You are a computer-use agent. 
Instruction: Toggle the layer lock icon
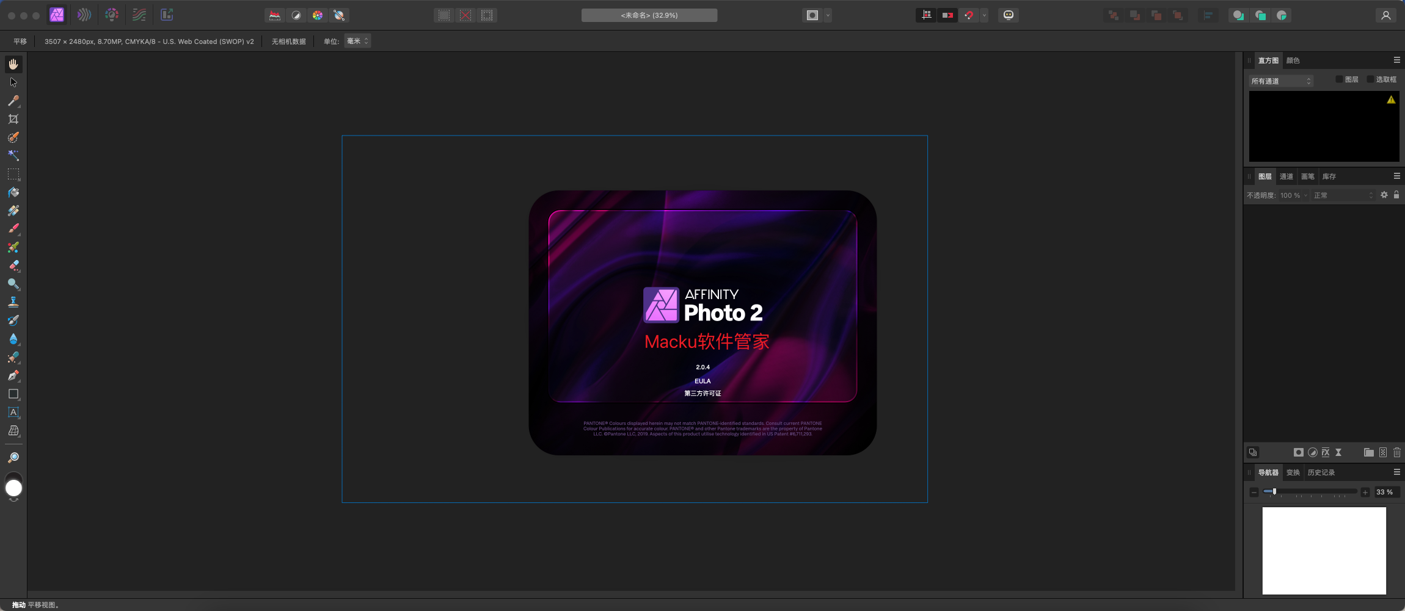pyautogui.click(x=1396, y=195)
